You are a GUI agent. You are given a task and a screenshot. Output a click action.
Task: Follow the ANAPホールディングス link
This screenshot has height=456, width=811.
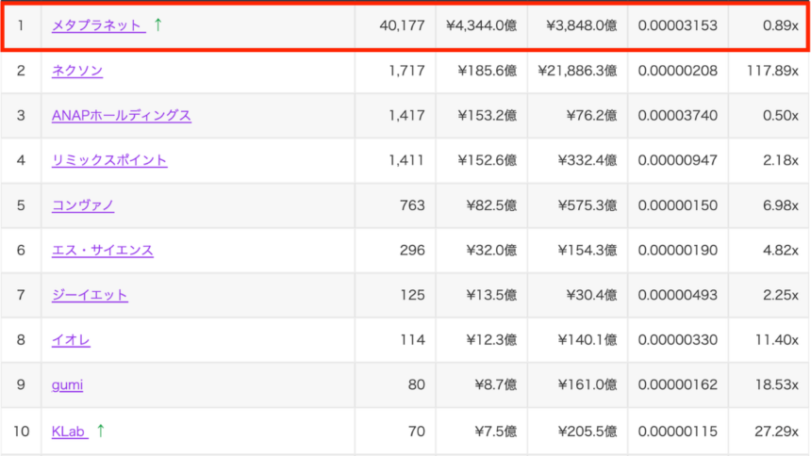point(122,115)
